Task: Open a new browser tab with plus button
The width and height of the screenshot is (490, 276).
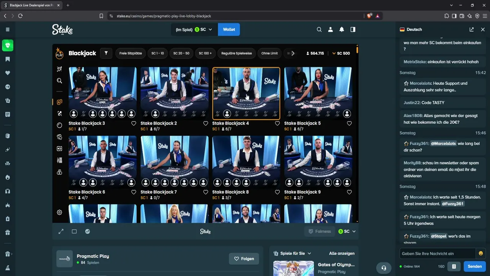Action: coord(68,5)
